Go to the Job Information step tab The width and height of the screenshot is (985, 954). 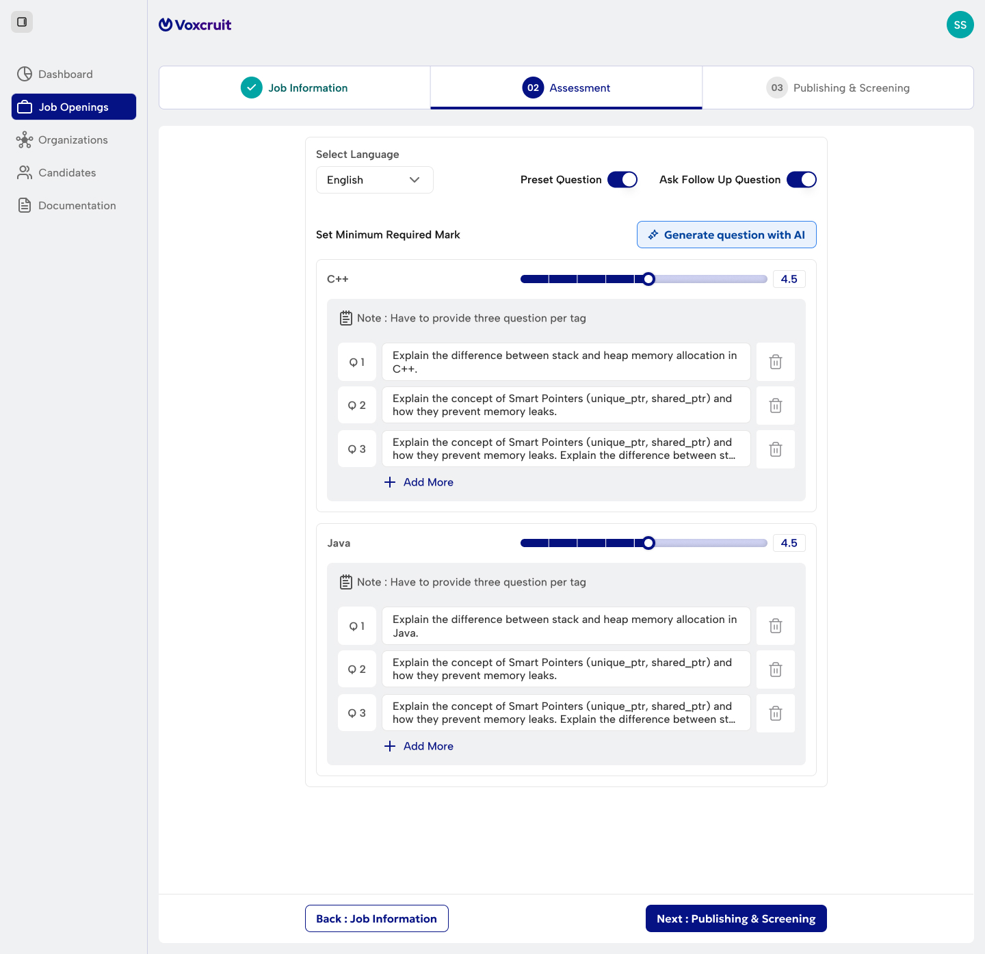point(295,88)
